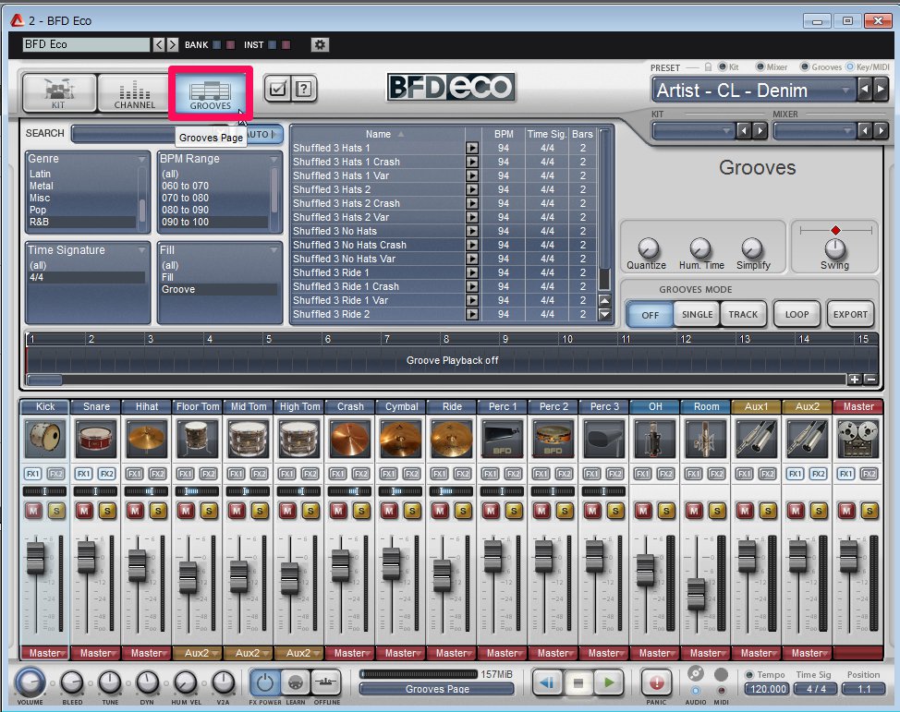
Task: Toggle FX1 on the Kick channel
Action: 32,474
